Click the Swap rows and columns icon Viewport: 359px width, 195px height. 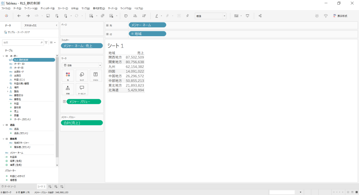(x=126, y=16)
